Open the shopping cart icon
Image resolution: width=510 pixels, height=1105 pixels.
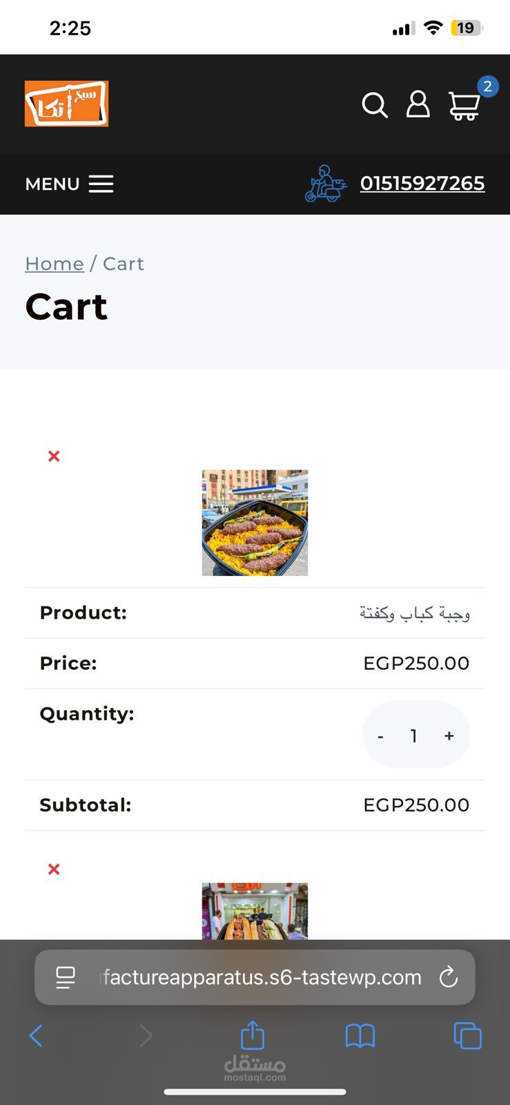464,106
